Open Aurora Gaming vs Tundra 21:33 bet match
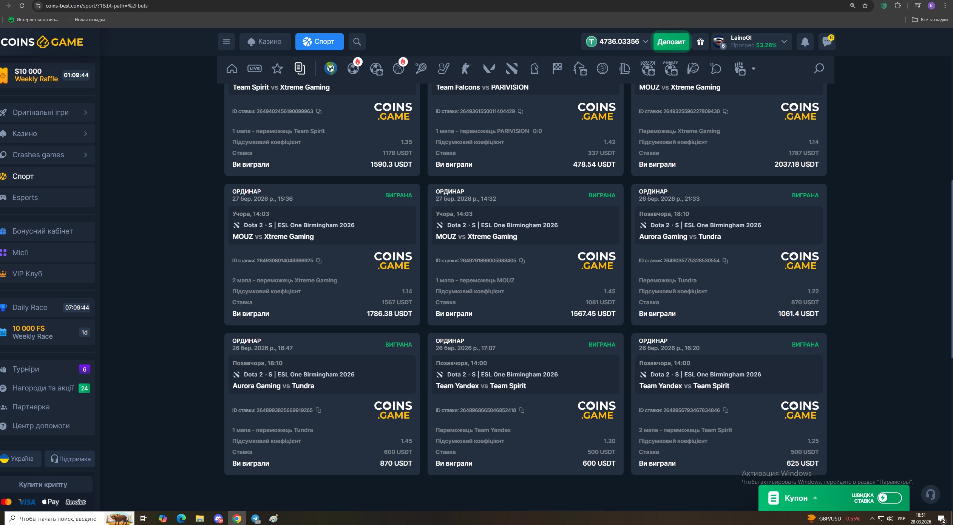Screen dimensions: 953x525 coord(680,237)
